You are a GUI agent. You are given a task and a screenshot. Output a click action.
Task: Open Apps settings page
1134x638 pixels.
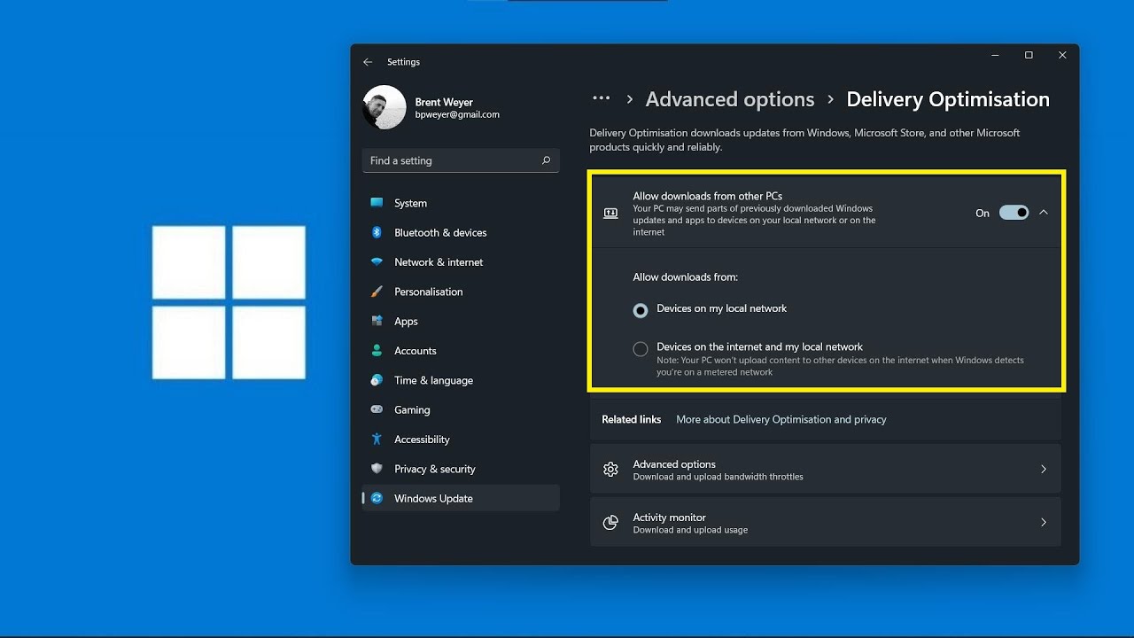pos(461,321)
